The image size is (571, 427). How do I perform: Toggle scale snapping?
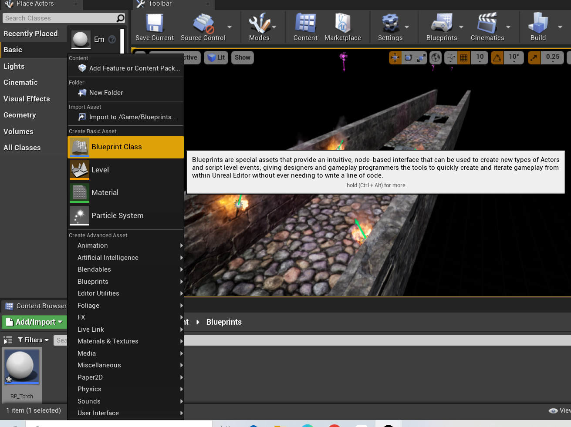(534, 57)
